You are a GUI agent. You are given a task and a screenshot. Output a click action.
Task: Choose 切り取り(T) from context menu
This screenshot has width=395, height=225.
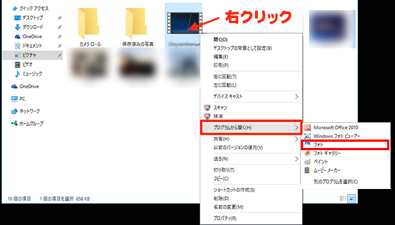[x=224, y=170]
